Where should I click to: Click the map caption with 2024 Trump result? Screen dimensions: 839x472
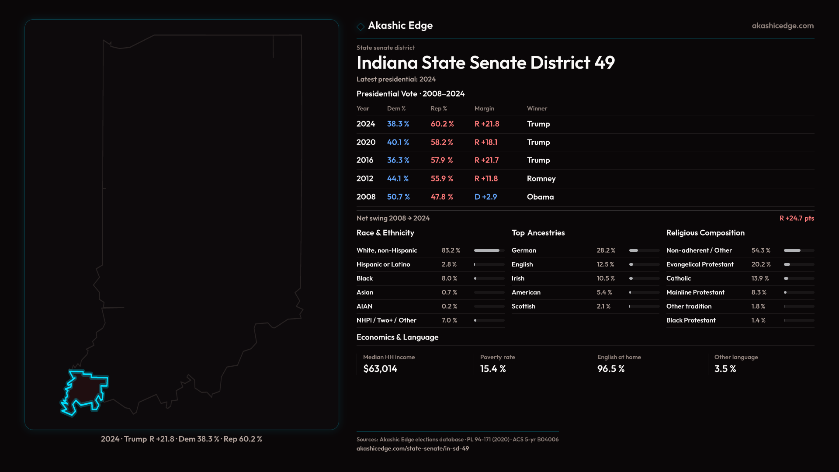[181, 439]
